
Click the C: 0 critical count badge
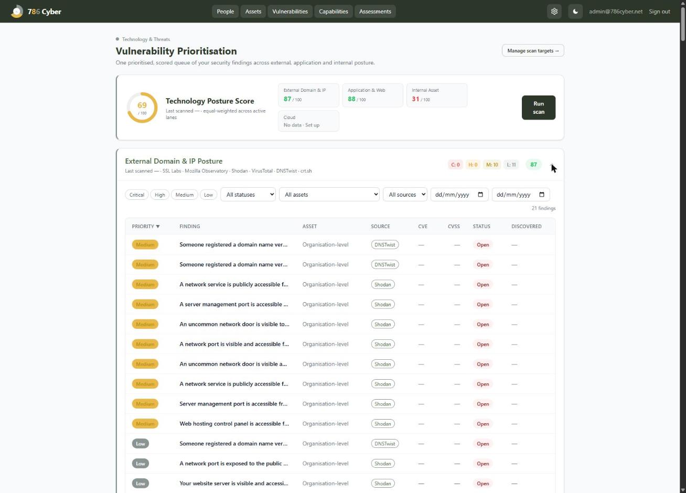455,165
